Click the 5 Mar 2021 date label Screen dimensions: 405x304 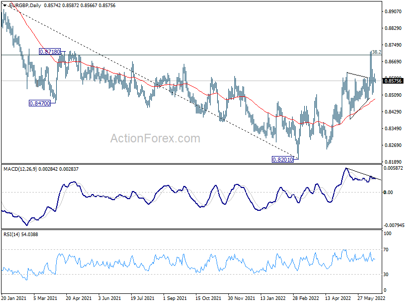click(x=46, y=298)
